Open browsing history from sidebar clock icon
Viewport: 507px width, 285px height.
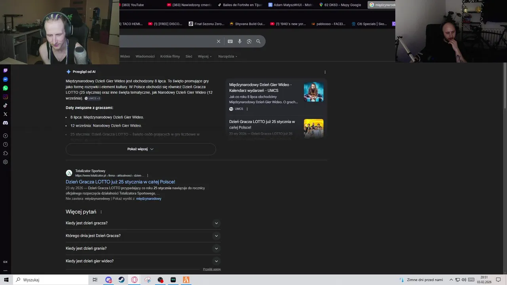click(x=5, y=144)
